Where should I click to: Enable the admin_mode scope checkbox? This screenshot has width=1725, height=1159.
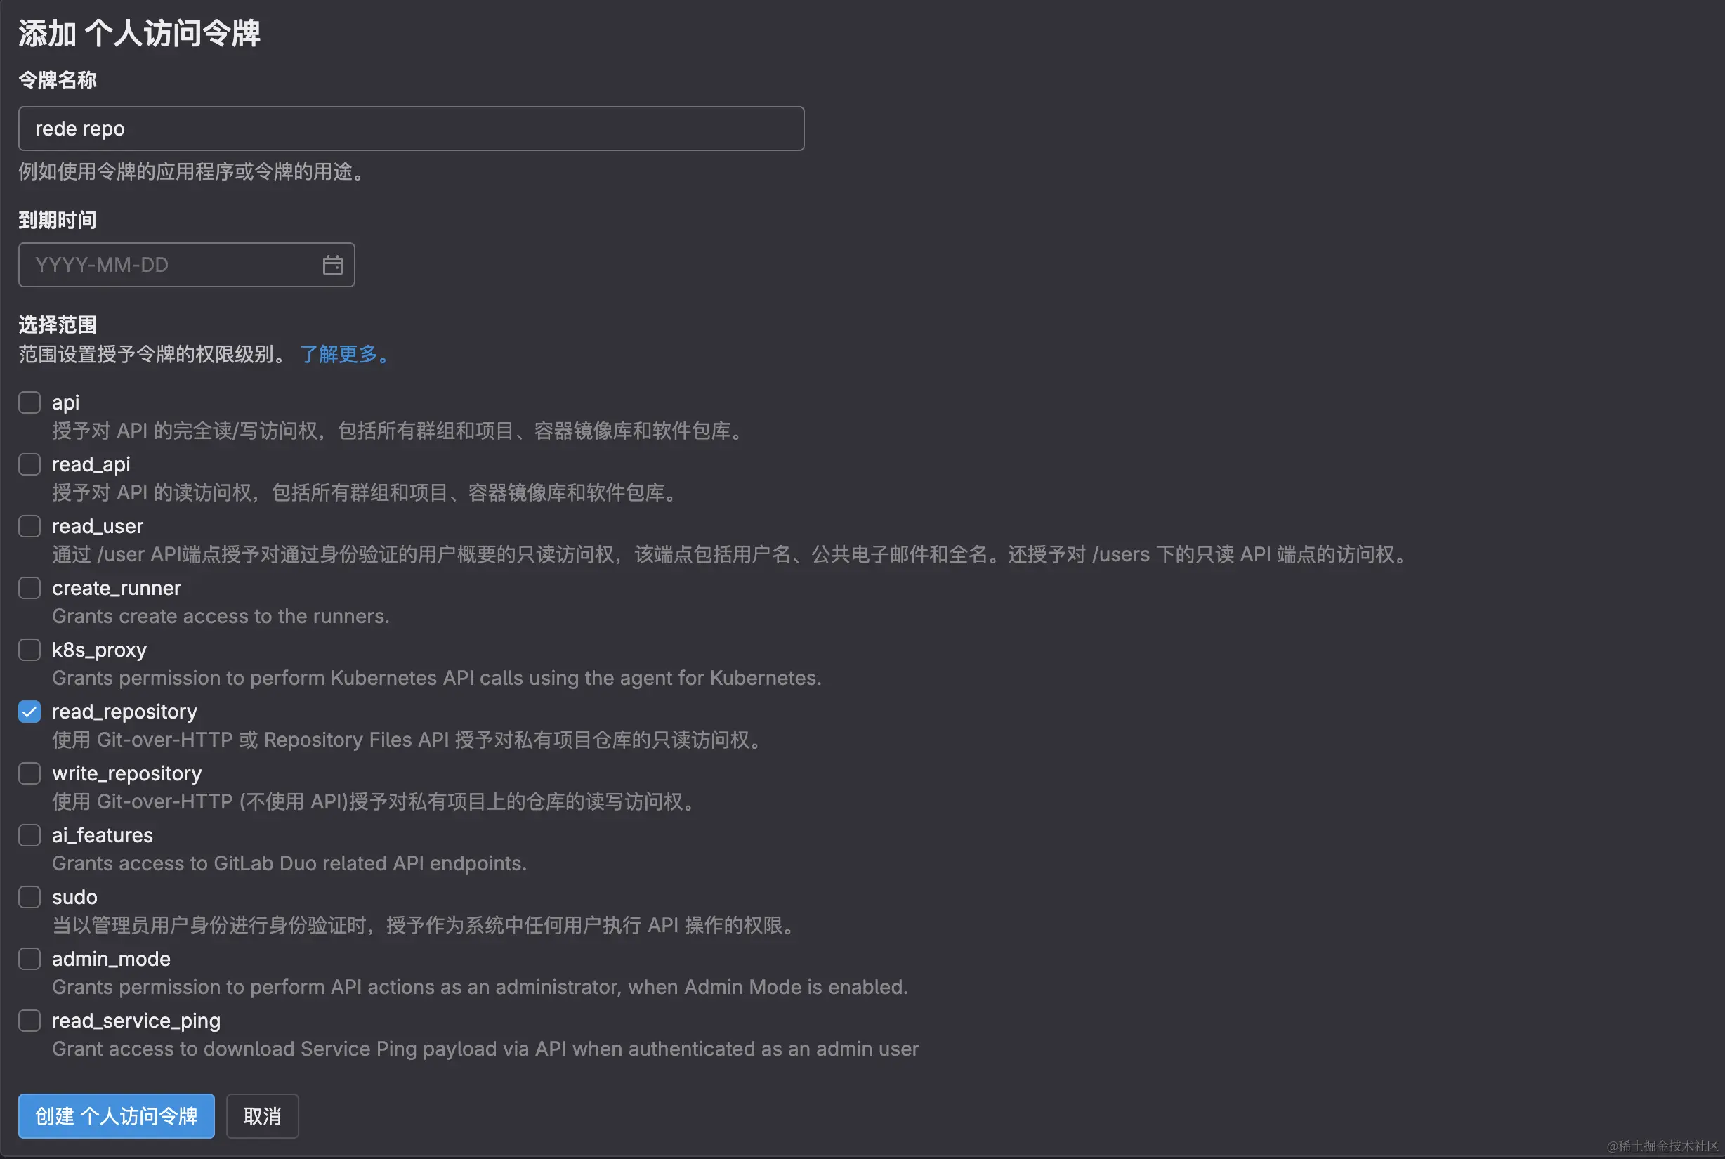pos(29,959)
